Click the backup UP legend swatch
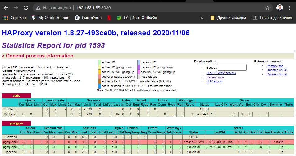This screenshot has height=156, width=296. [x=139, y=62]
